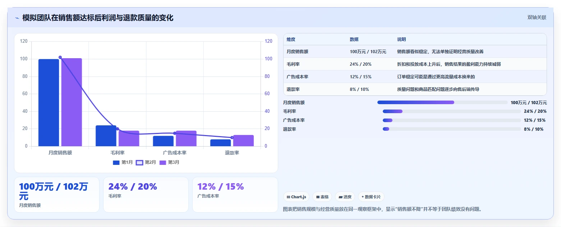Click the lightning icon beside the title
The height and width of the screenshot is (227, 561).
[17, 18]
